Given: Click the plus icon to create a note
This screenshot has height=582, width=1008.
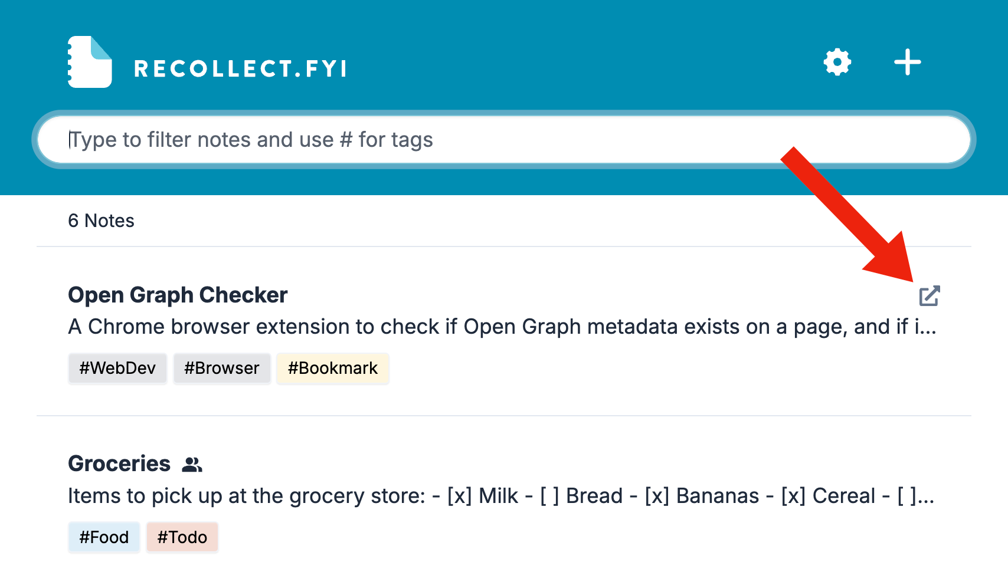Looking at the screenshot, I should coord(907,62).
